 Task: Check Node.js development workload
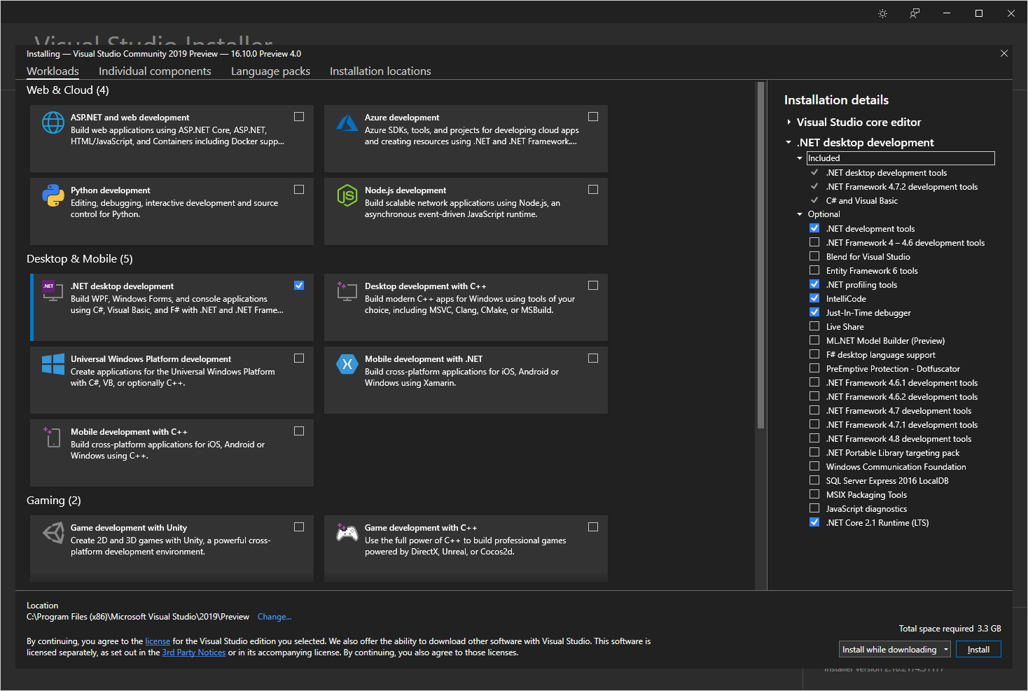593,190
